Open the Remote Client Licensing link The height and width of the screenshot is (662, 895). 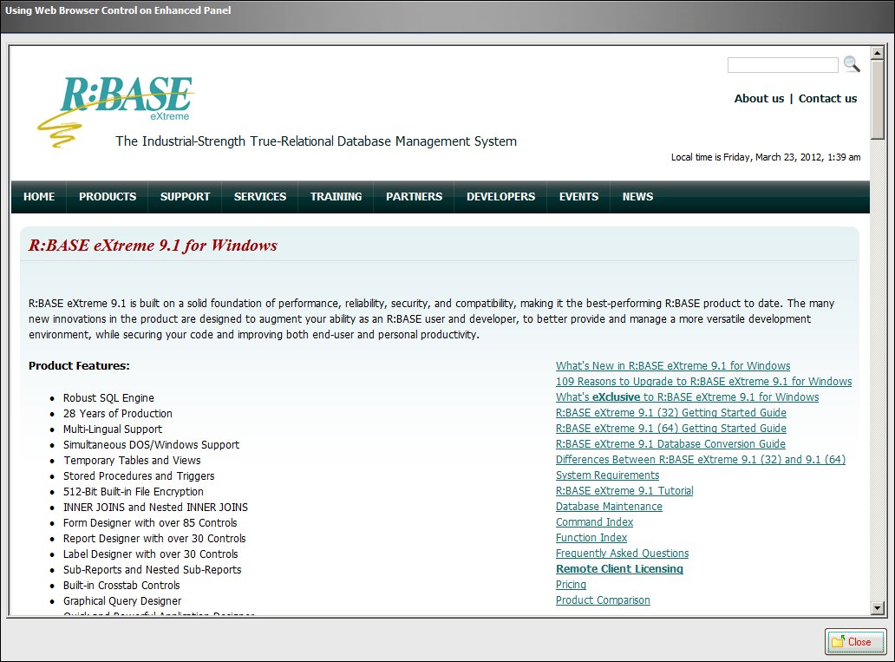coord(619,569)
